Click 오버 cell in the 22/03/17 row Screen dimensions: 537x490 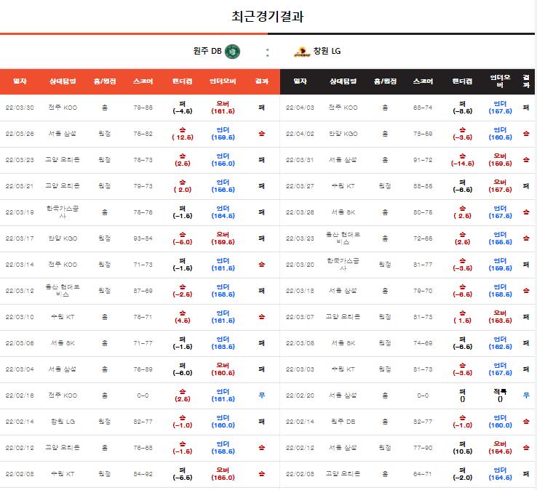tap(223, 238)
